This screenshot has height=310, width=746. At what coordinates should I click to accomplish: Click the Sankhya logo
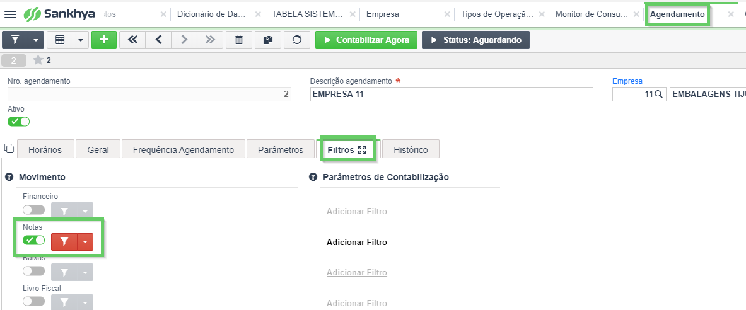(x=59, y=14)
